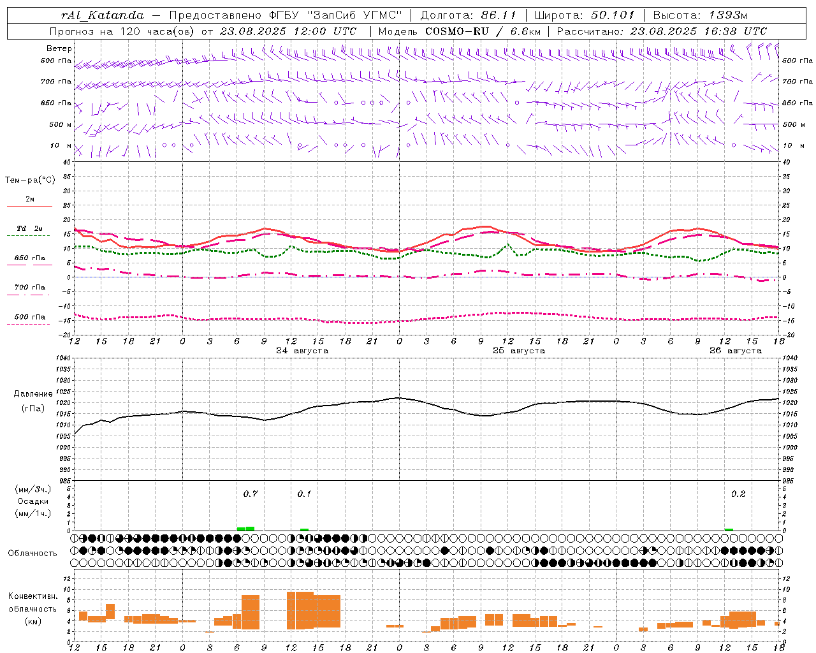Click the '(мм/1ч.)' hourly precipitation label

point(33,513)
